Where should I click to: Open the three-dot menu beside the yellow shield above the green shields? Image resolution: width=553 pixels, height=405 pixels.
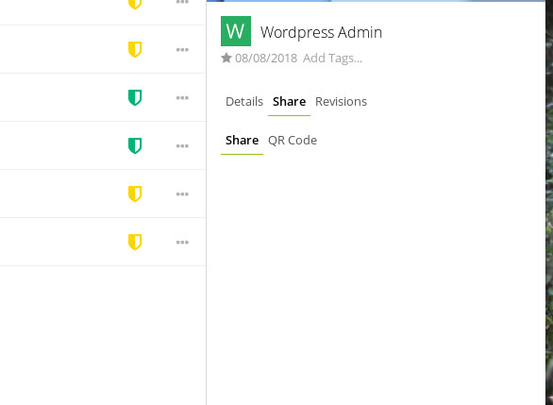[182, 50]
